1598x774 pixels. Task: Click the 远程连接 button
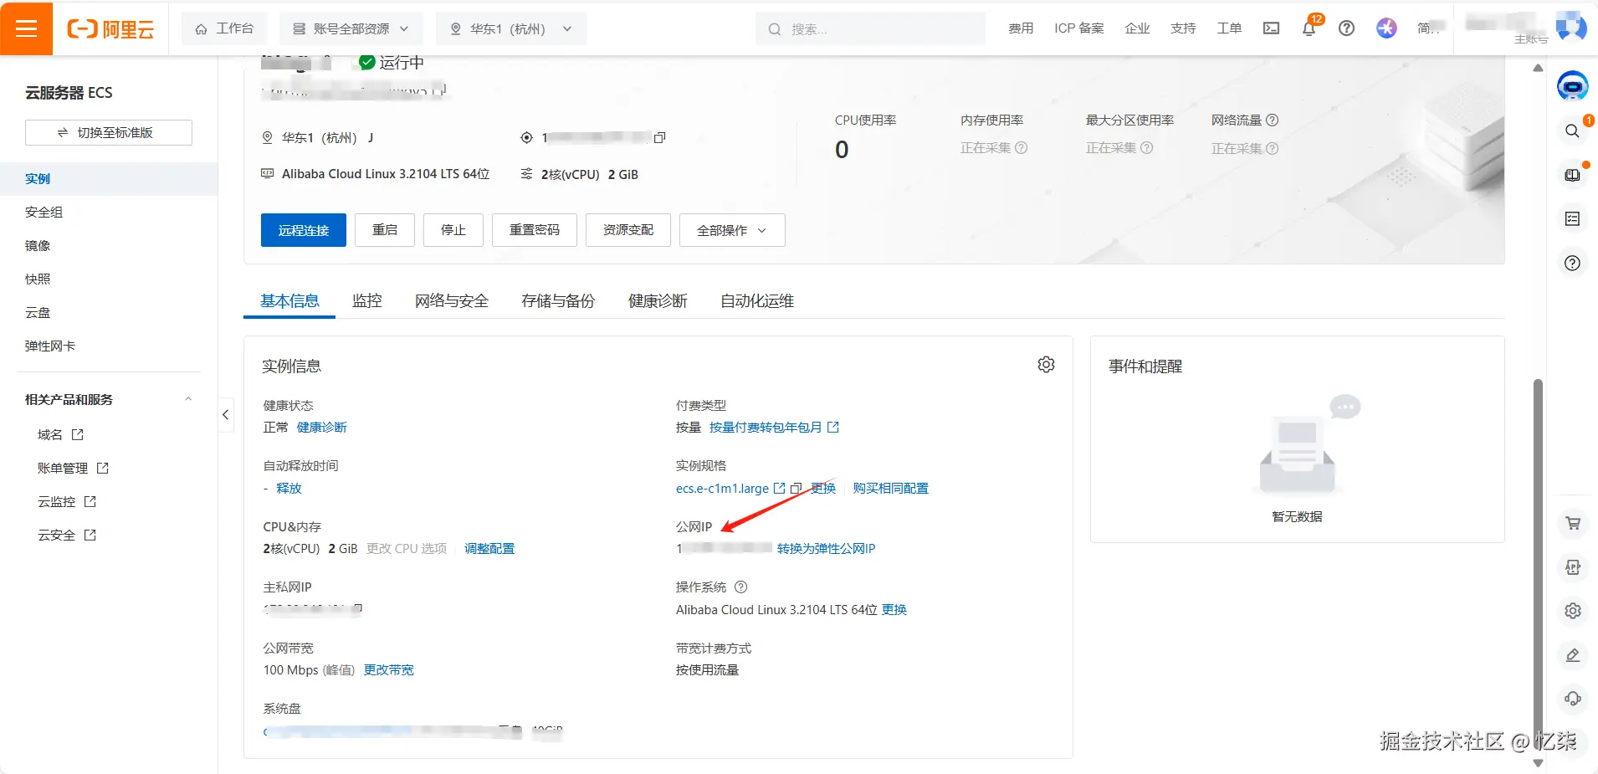[x=304, y=230]
